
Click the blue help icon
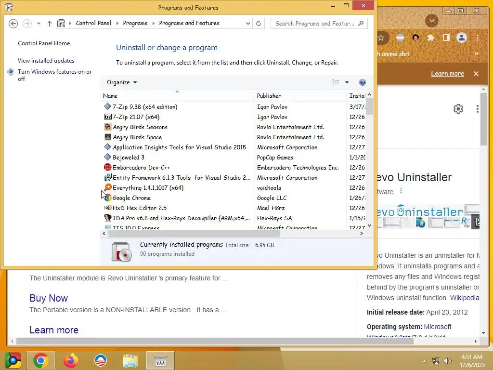pos(362,82)
